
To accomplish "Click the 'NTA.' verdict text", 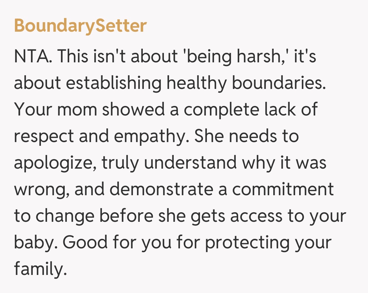I will pyautogui.click(x=33, y=56).
